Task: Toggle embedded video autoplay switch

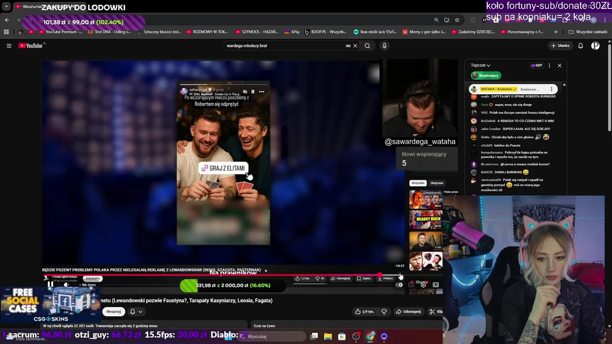Action: [x=400, y=285]
